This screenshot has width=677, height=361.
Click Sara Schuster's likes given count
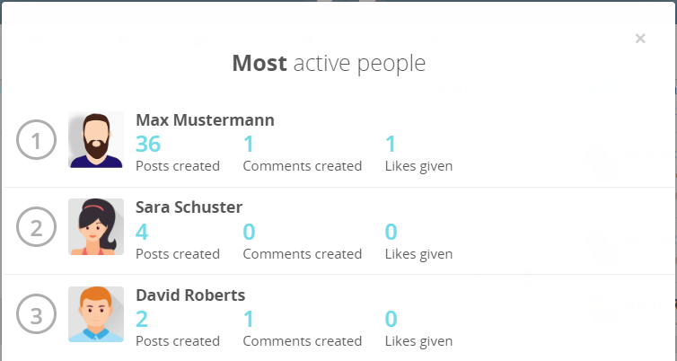click(x=391, y=232)
